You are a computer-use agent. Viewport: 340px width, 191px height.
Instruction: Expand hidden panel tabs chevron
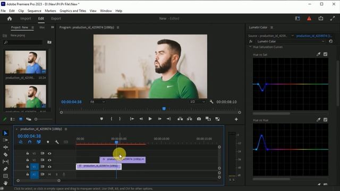[53, 27]
